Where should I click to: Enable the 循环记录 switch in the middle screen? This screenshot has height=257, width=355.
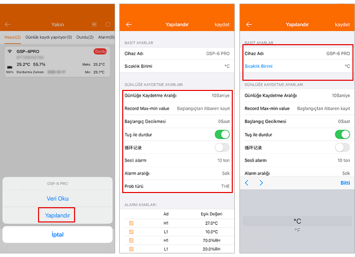pyautogui.click(x=222, y=147)
